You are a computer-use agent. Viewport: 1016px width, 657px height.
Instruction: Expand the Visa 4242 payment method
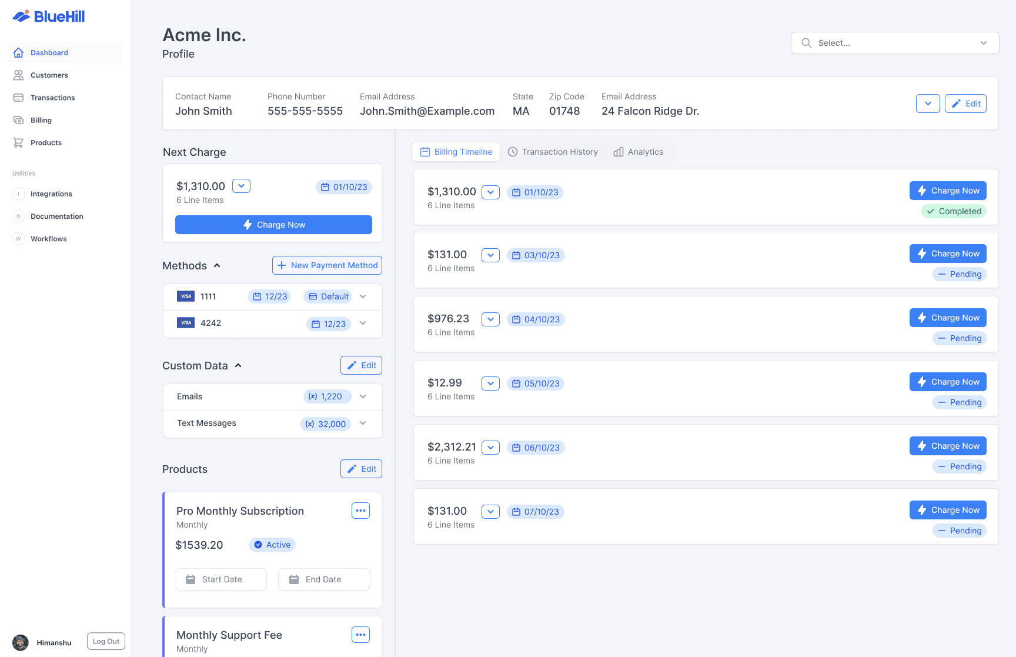363,323
